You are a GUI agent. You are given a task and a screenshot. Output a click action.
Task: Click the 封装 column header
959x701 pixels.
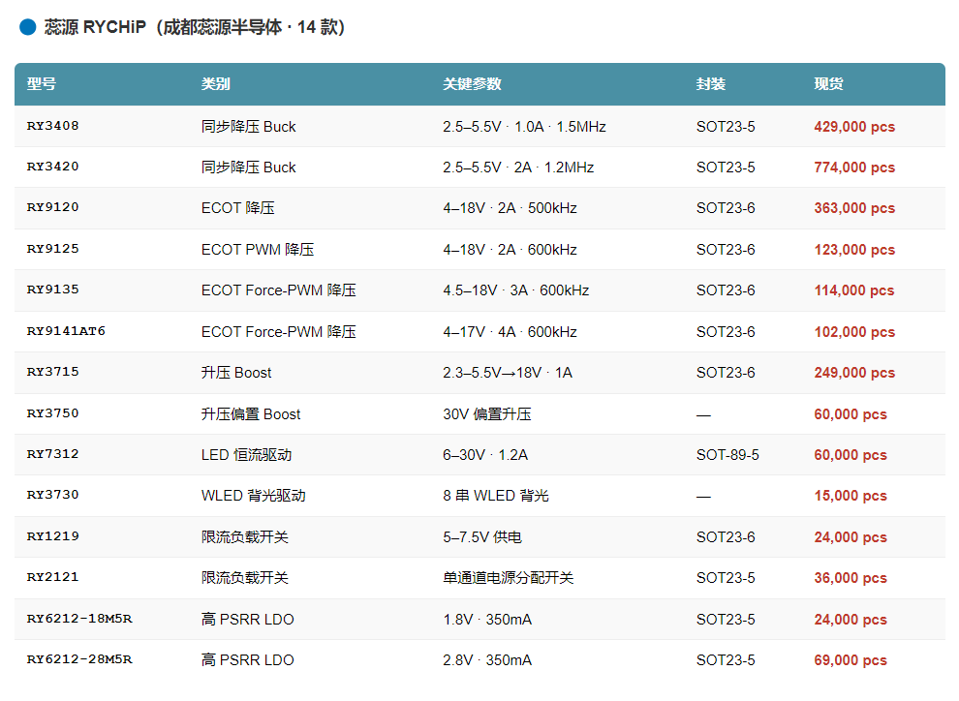point(711,84)
